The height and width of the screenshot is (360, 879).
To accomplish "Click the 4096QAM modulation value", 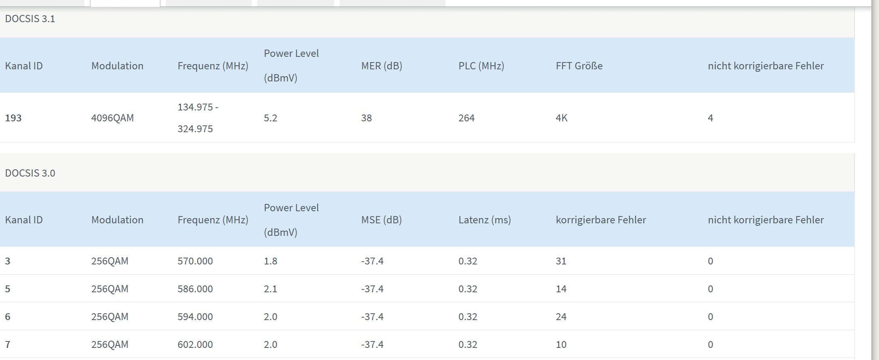I will click(112, 118).
